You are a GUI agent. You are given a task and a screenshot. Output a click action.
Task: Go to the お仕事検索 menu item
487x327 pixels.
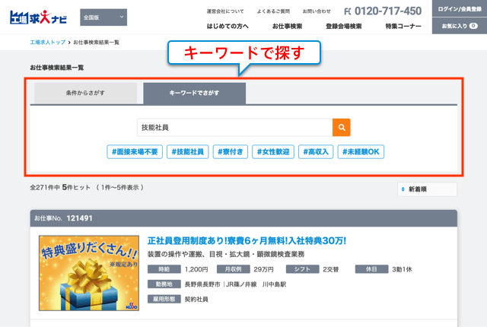[x=287, y=26]
